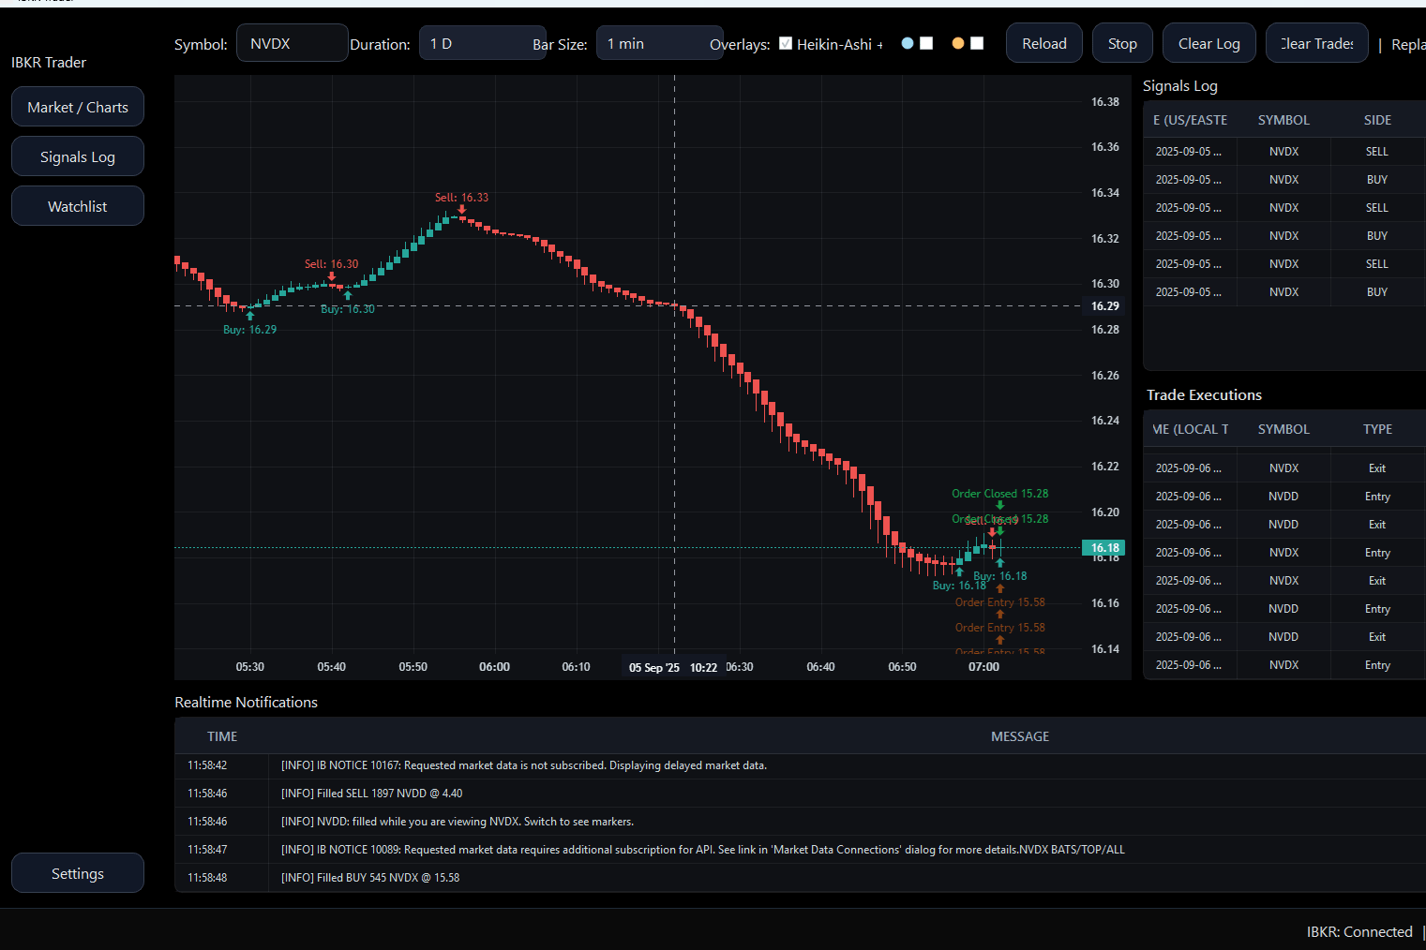Open the Signals Log view
1426x950 pixels.
point(77,156)
